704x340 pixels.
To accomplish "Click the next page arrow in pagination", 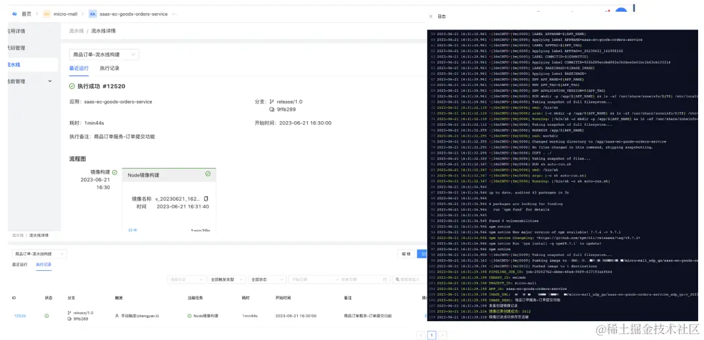I will tap(442, 335).
